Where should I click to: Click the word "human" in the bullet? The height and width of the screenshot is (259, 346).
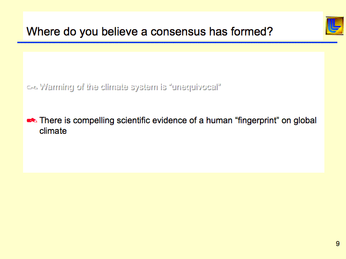tap(219, 120)
